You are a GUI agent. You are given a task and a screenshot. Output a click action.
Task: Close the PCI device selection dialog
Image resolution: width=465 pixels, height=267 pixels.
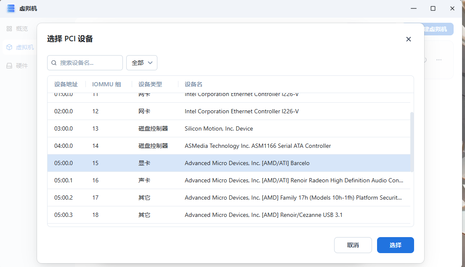click(x=408, y=39)
